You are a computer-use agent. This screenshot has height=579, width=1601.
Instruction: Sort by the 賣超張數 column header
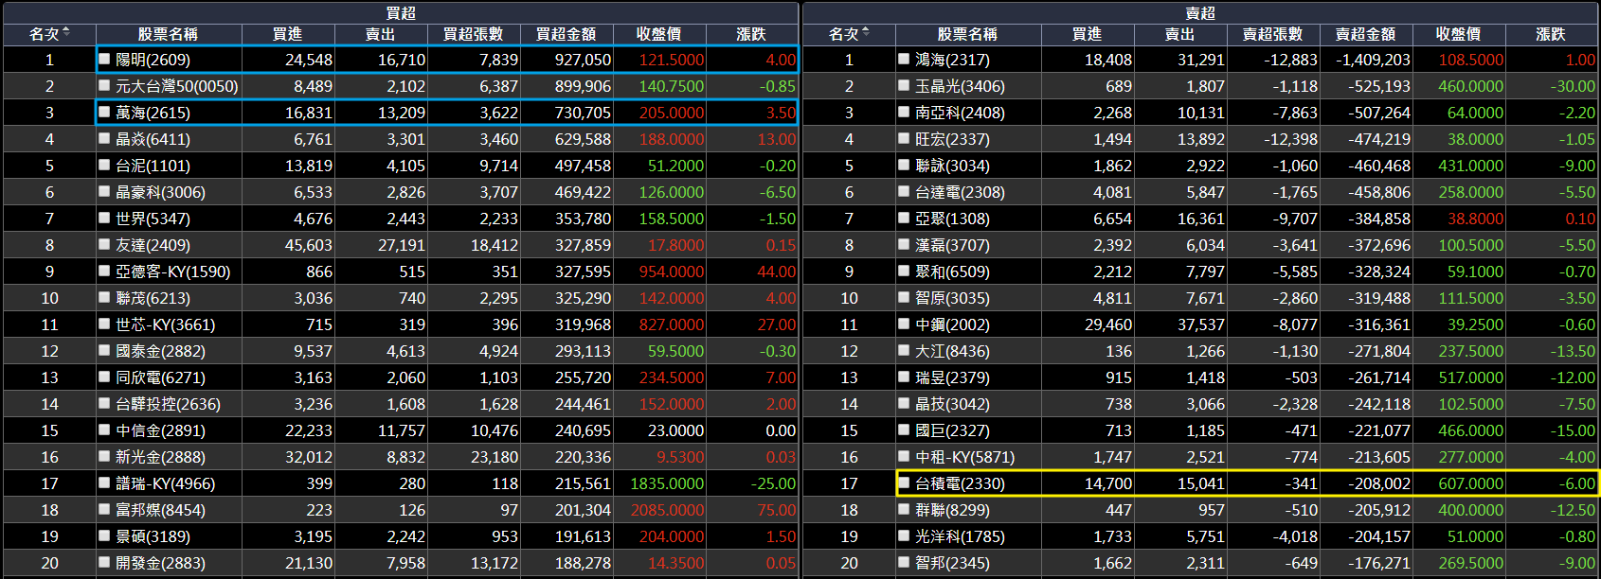tap(1273, 34)
